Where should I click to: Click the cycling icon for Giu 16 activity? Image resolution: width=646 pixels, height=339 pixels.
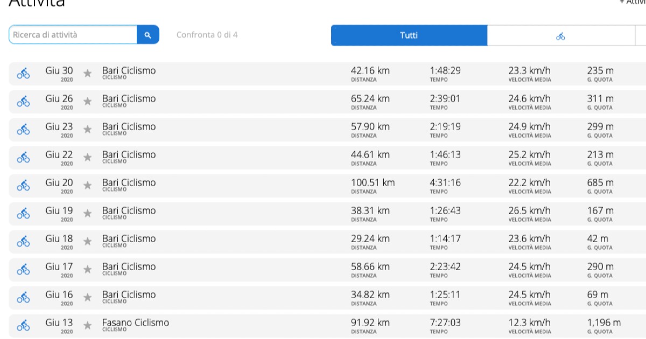coord(23,297)
